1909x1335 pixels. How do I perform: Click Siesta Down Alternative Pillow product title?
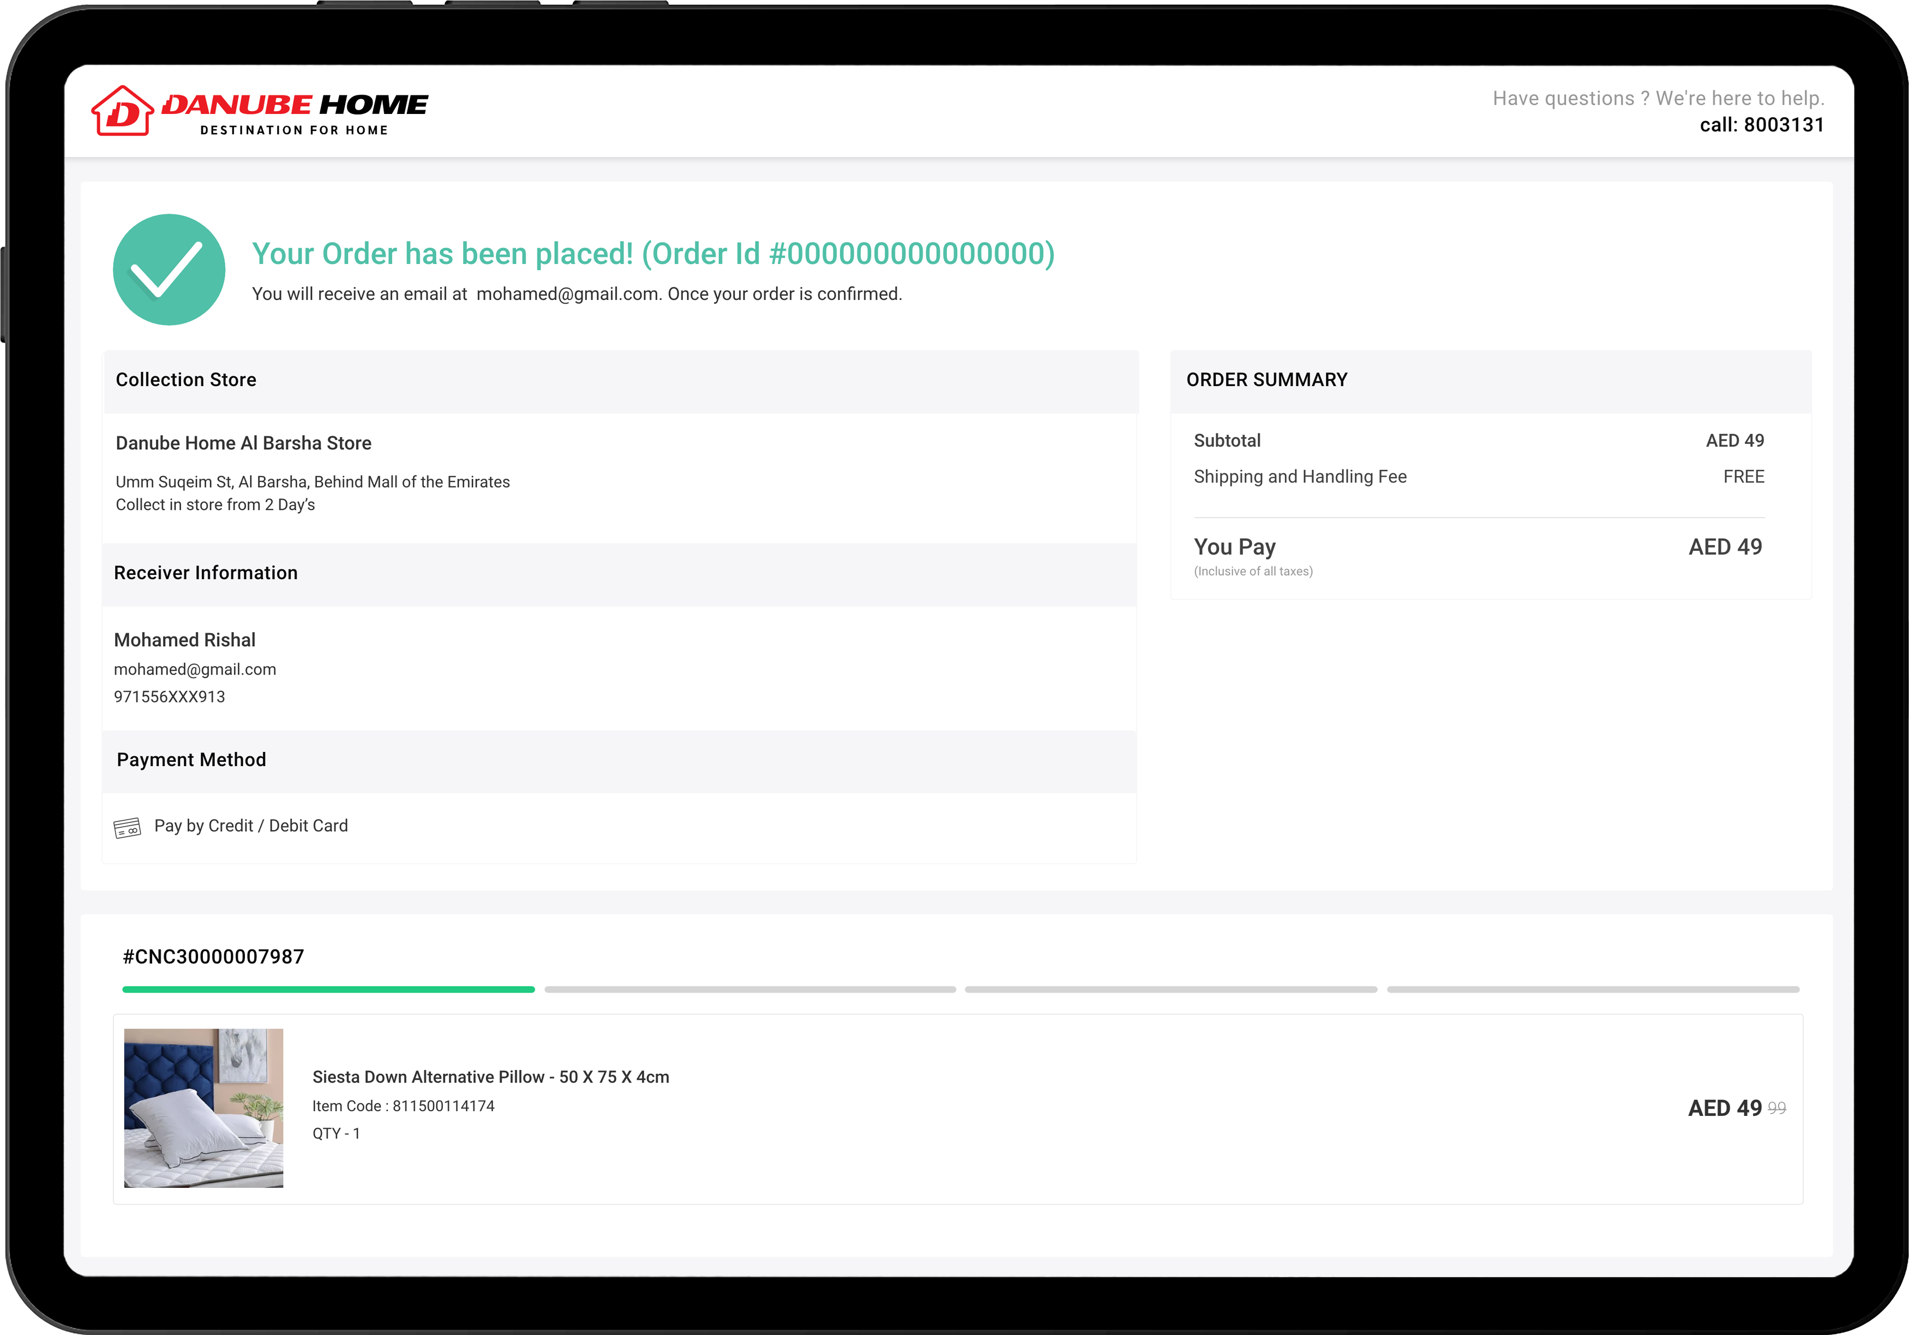(x=490, y=1077)
